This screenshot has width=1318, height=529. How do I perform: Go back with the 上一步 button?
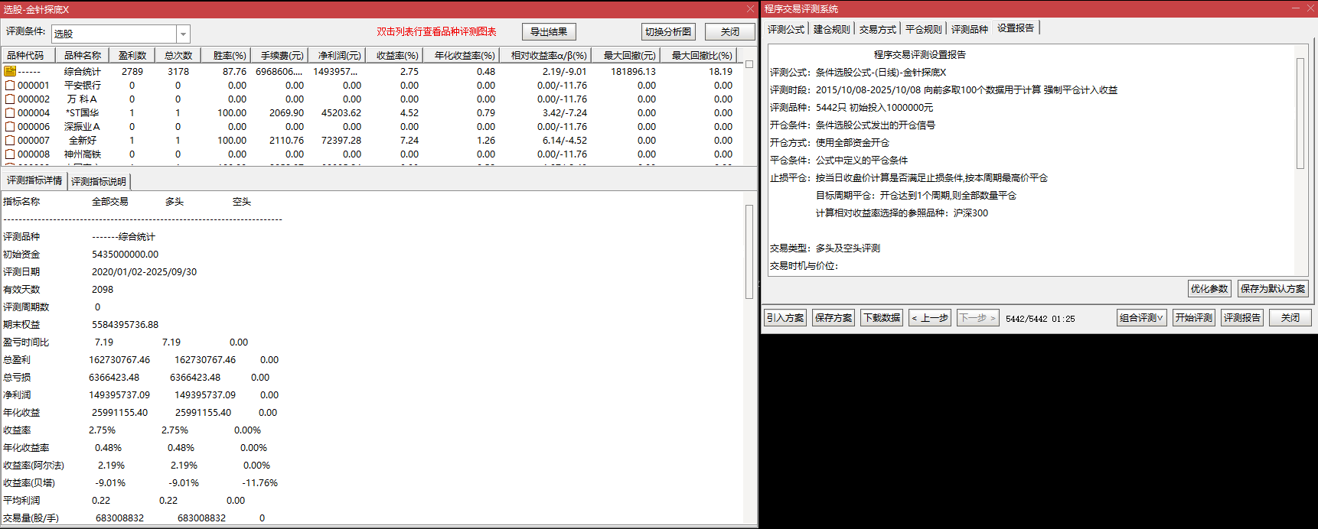[930, 318]
